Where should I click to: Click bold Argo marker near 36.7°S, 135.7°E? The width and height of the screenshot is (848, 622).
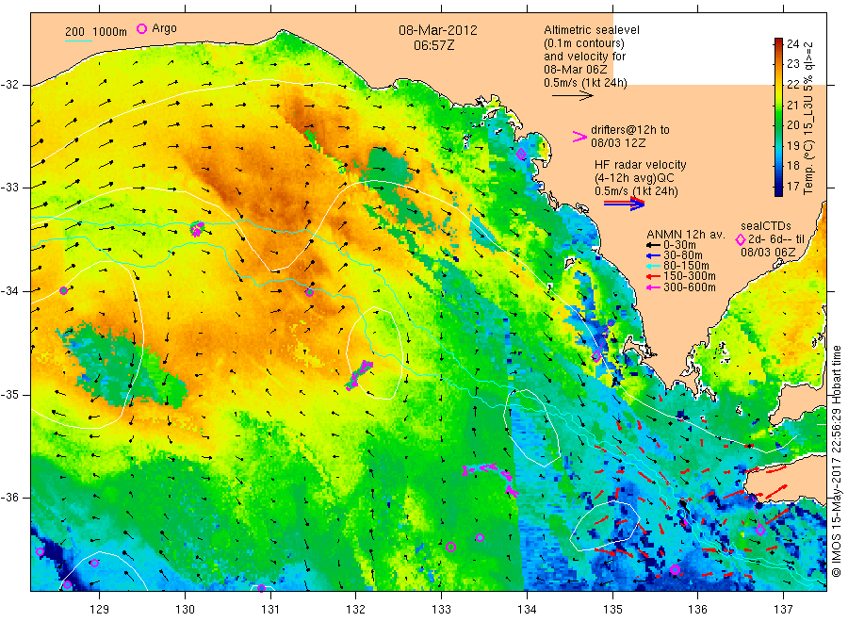click(675, 569)
